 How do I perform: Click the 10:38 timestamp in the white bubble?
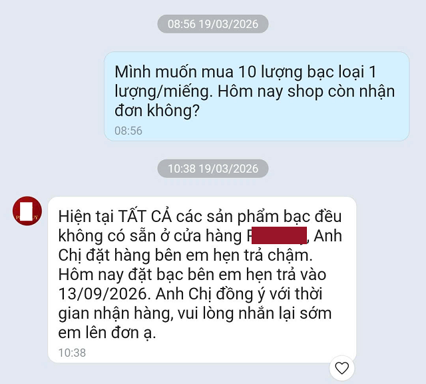tap(72, 353)
